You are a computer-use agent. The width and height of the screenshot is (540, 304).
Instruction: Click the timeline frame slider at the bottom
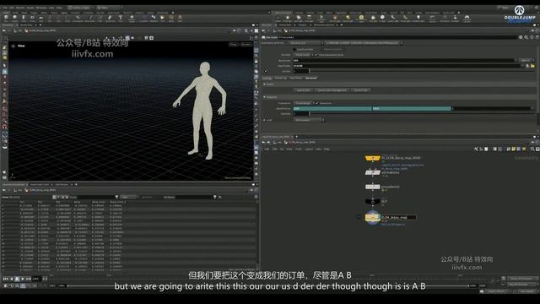pyautogui.click(x=268, y=285)
